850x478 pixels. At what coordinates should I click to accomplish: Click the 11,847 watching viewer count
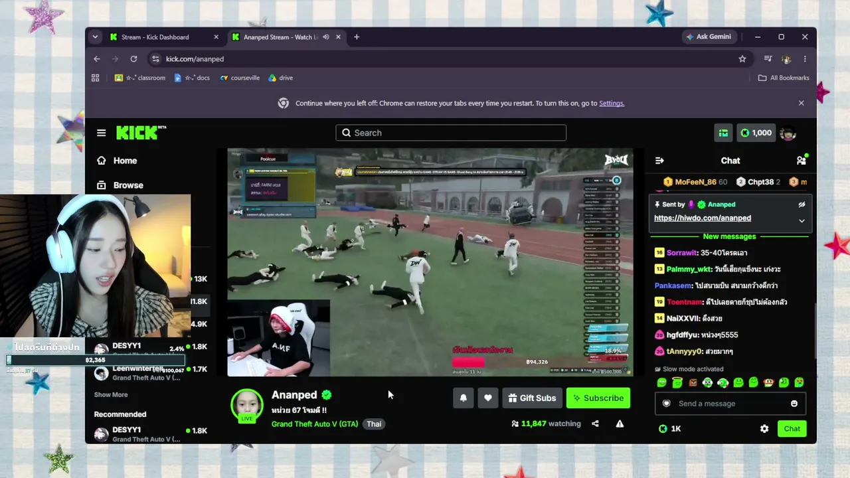click(546, 424)
